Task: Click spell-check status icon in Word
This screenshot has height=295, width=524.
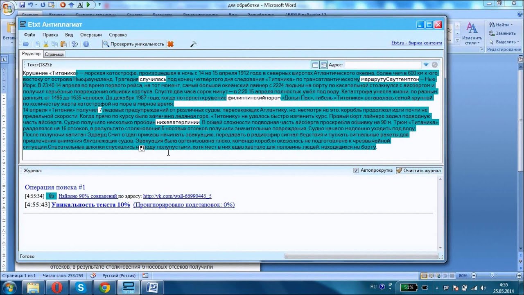Action: pyautogui.click(x=93, y=275)
